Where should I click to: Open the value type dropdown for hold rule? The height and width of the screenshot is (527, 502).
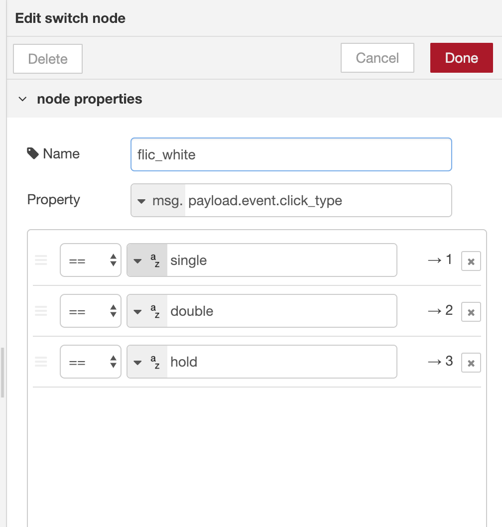pos(147,362)
